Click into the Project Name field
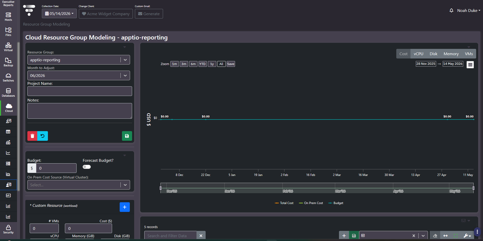483x241 pixels. coord(80,91)
